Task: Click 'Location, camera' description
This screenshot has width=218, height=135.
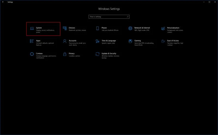Action: (74, 56)
